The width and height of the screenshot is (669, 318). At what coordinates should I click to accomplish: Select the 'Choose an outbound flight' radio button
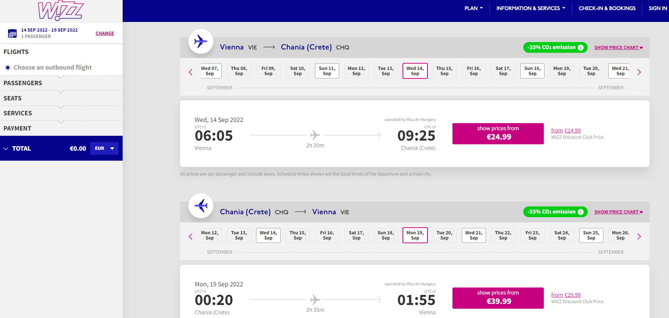tap(7, 67)
